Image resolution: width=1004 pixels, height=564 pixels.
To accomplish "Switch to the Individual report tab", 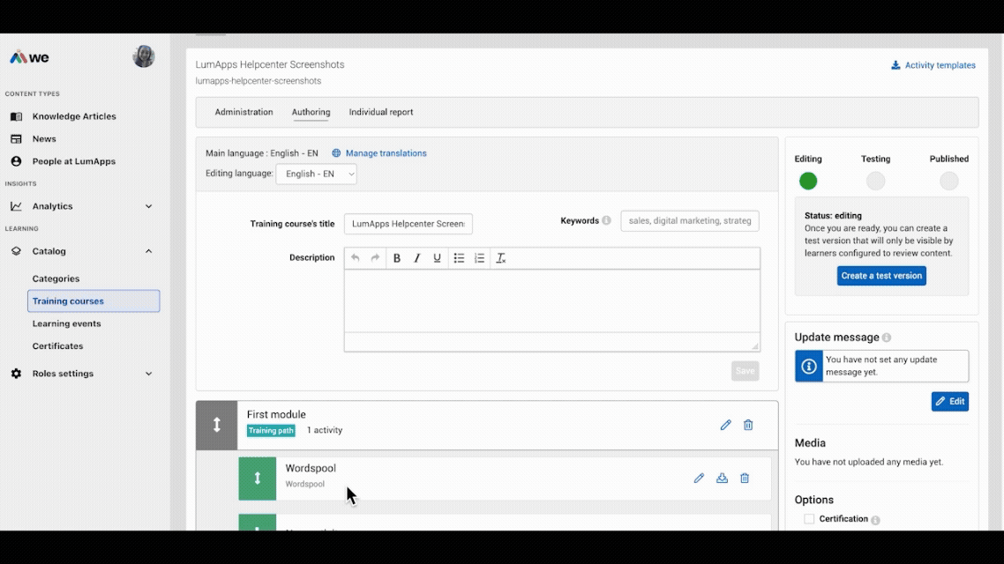I will point(381,112).
